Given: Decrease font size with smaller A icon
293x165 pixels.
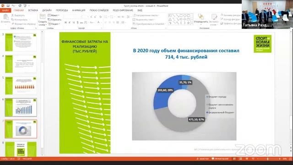Looking at the screenshot, I should point(95,17).
